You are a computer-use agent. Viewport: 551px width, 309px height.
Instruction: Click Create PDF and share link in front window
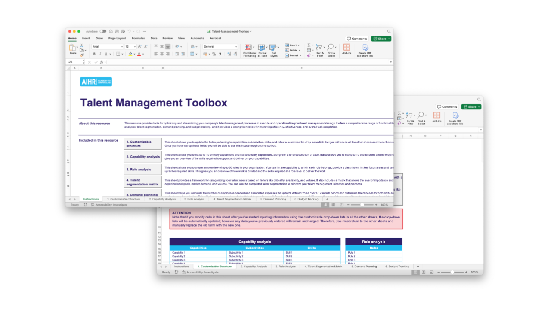[x=365, y=50]
